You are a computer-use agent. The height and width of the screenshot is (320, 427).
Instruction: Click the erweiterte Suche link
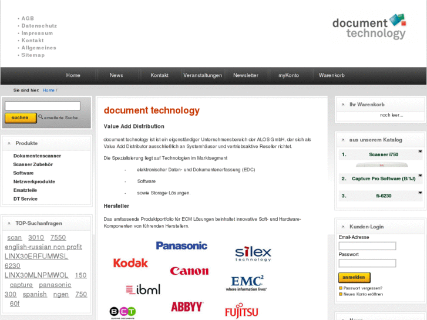coord(60,117)
